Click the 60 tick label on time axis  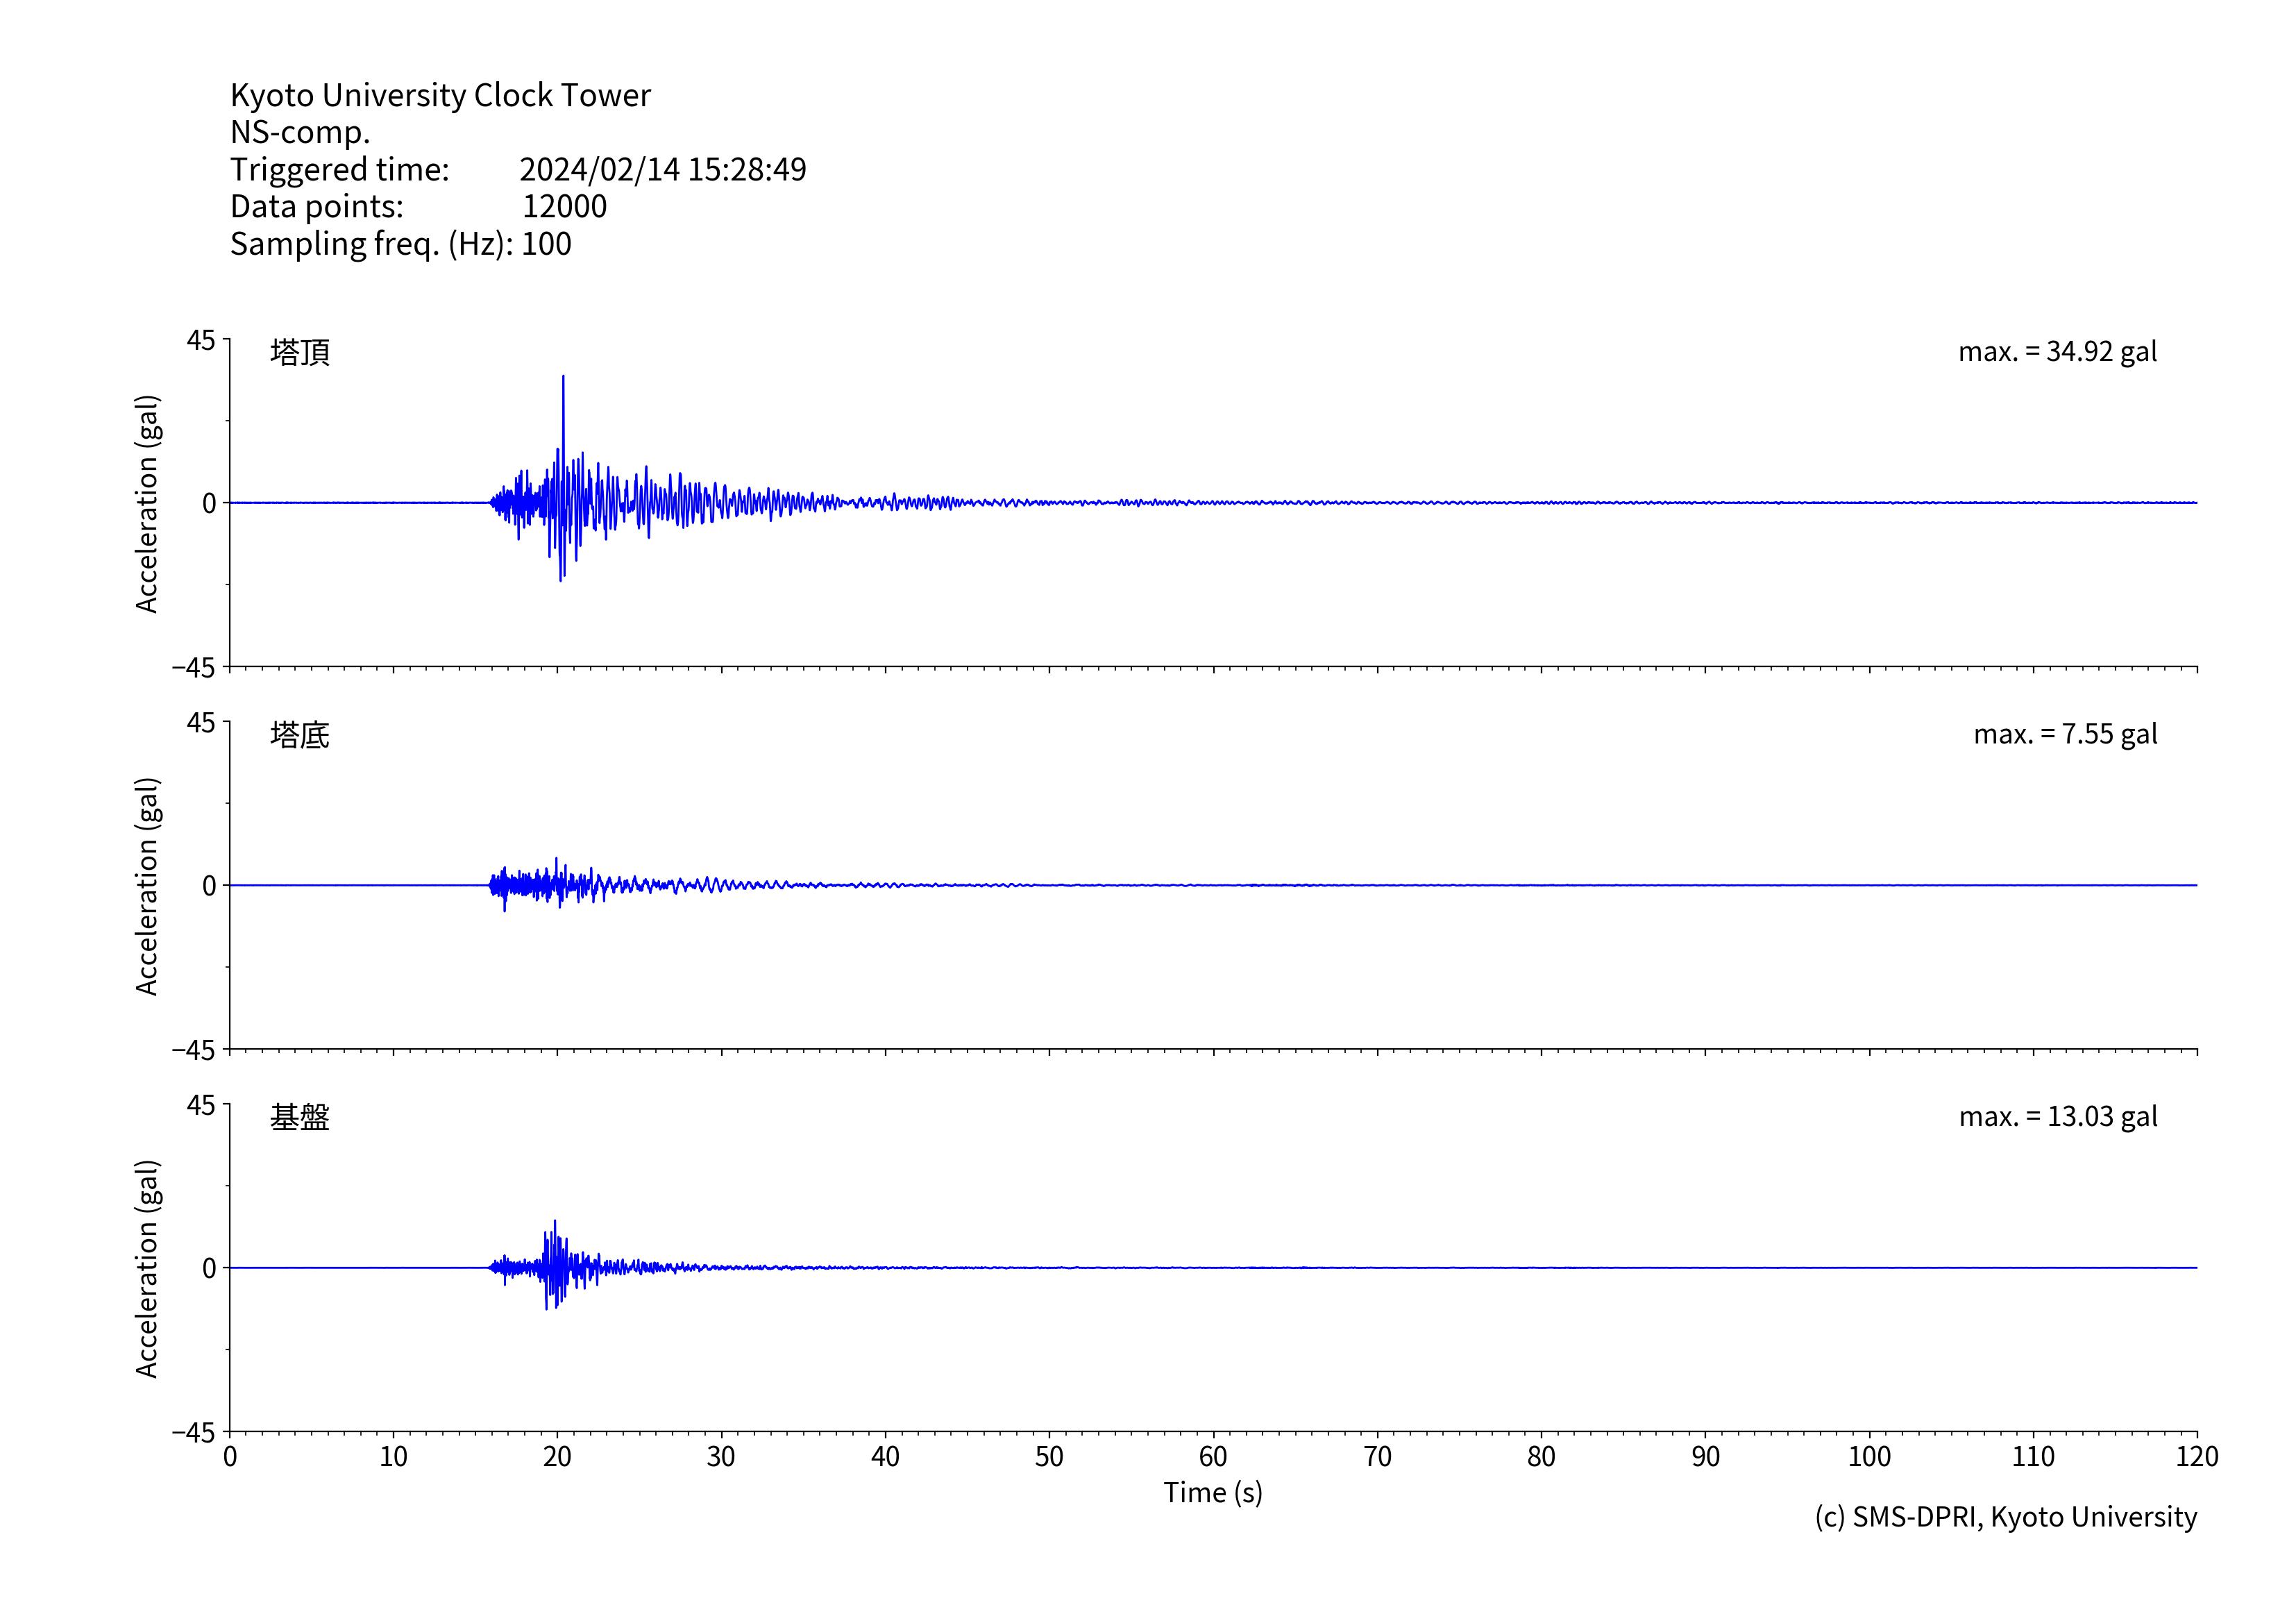point(1213,1457)
